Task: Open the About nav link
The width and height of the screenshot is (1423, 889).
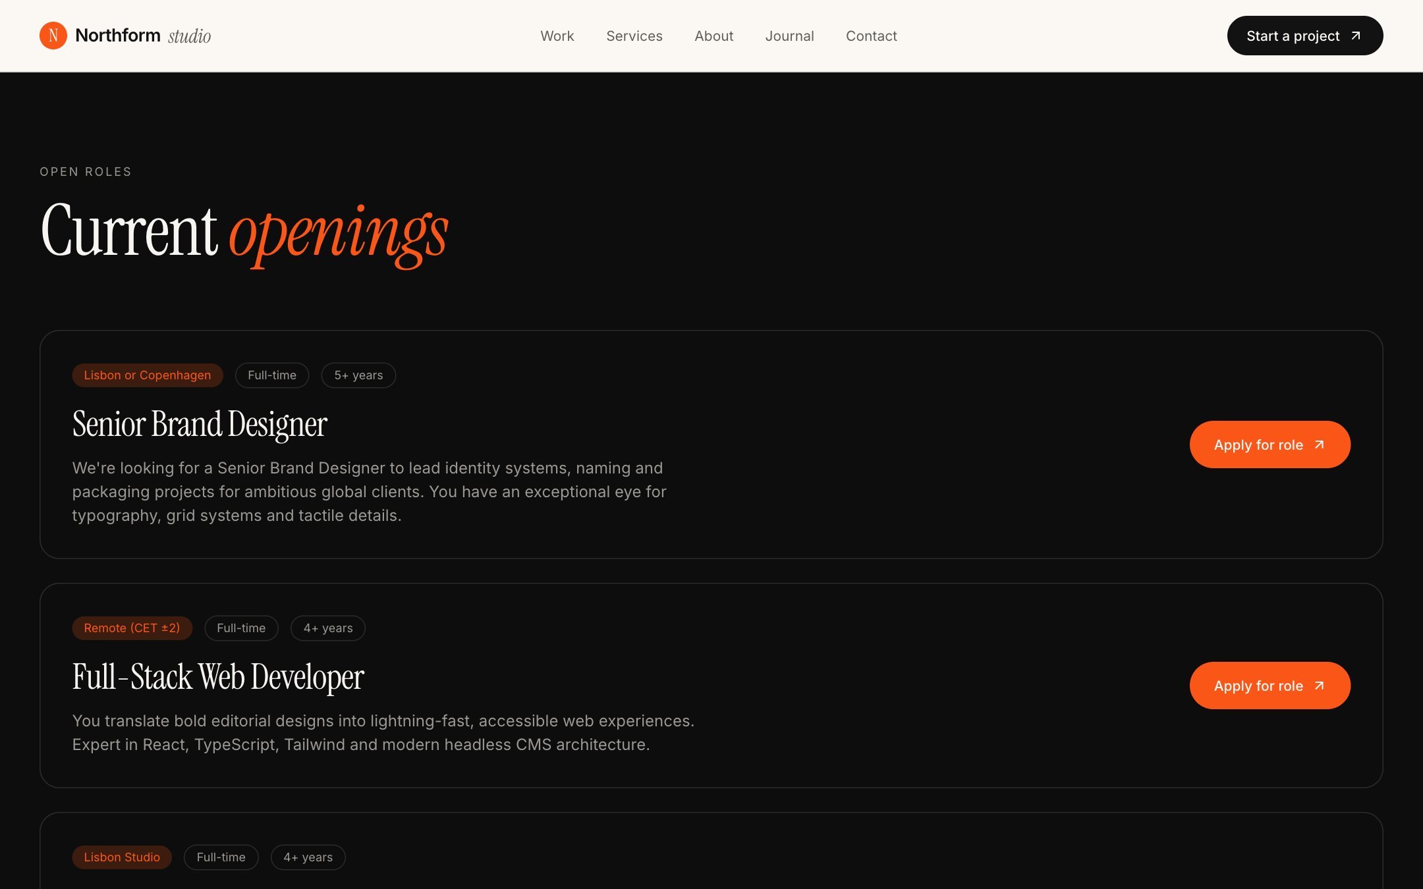Action: [714, 36]
